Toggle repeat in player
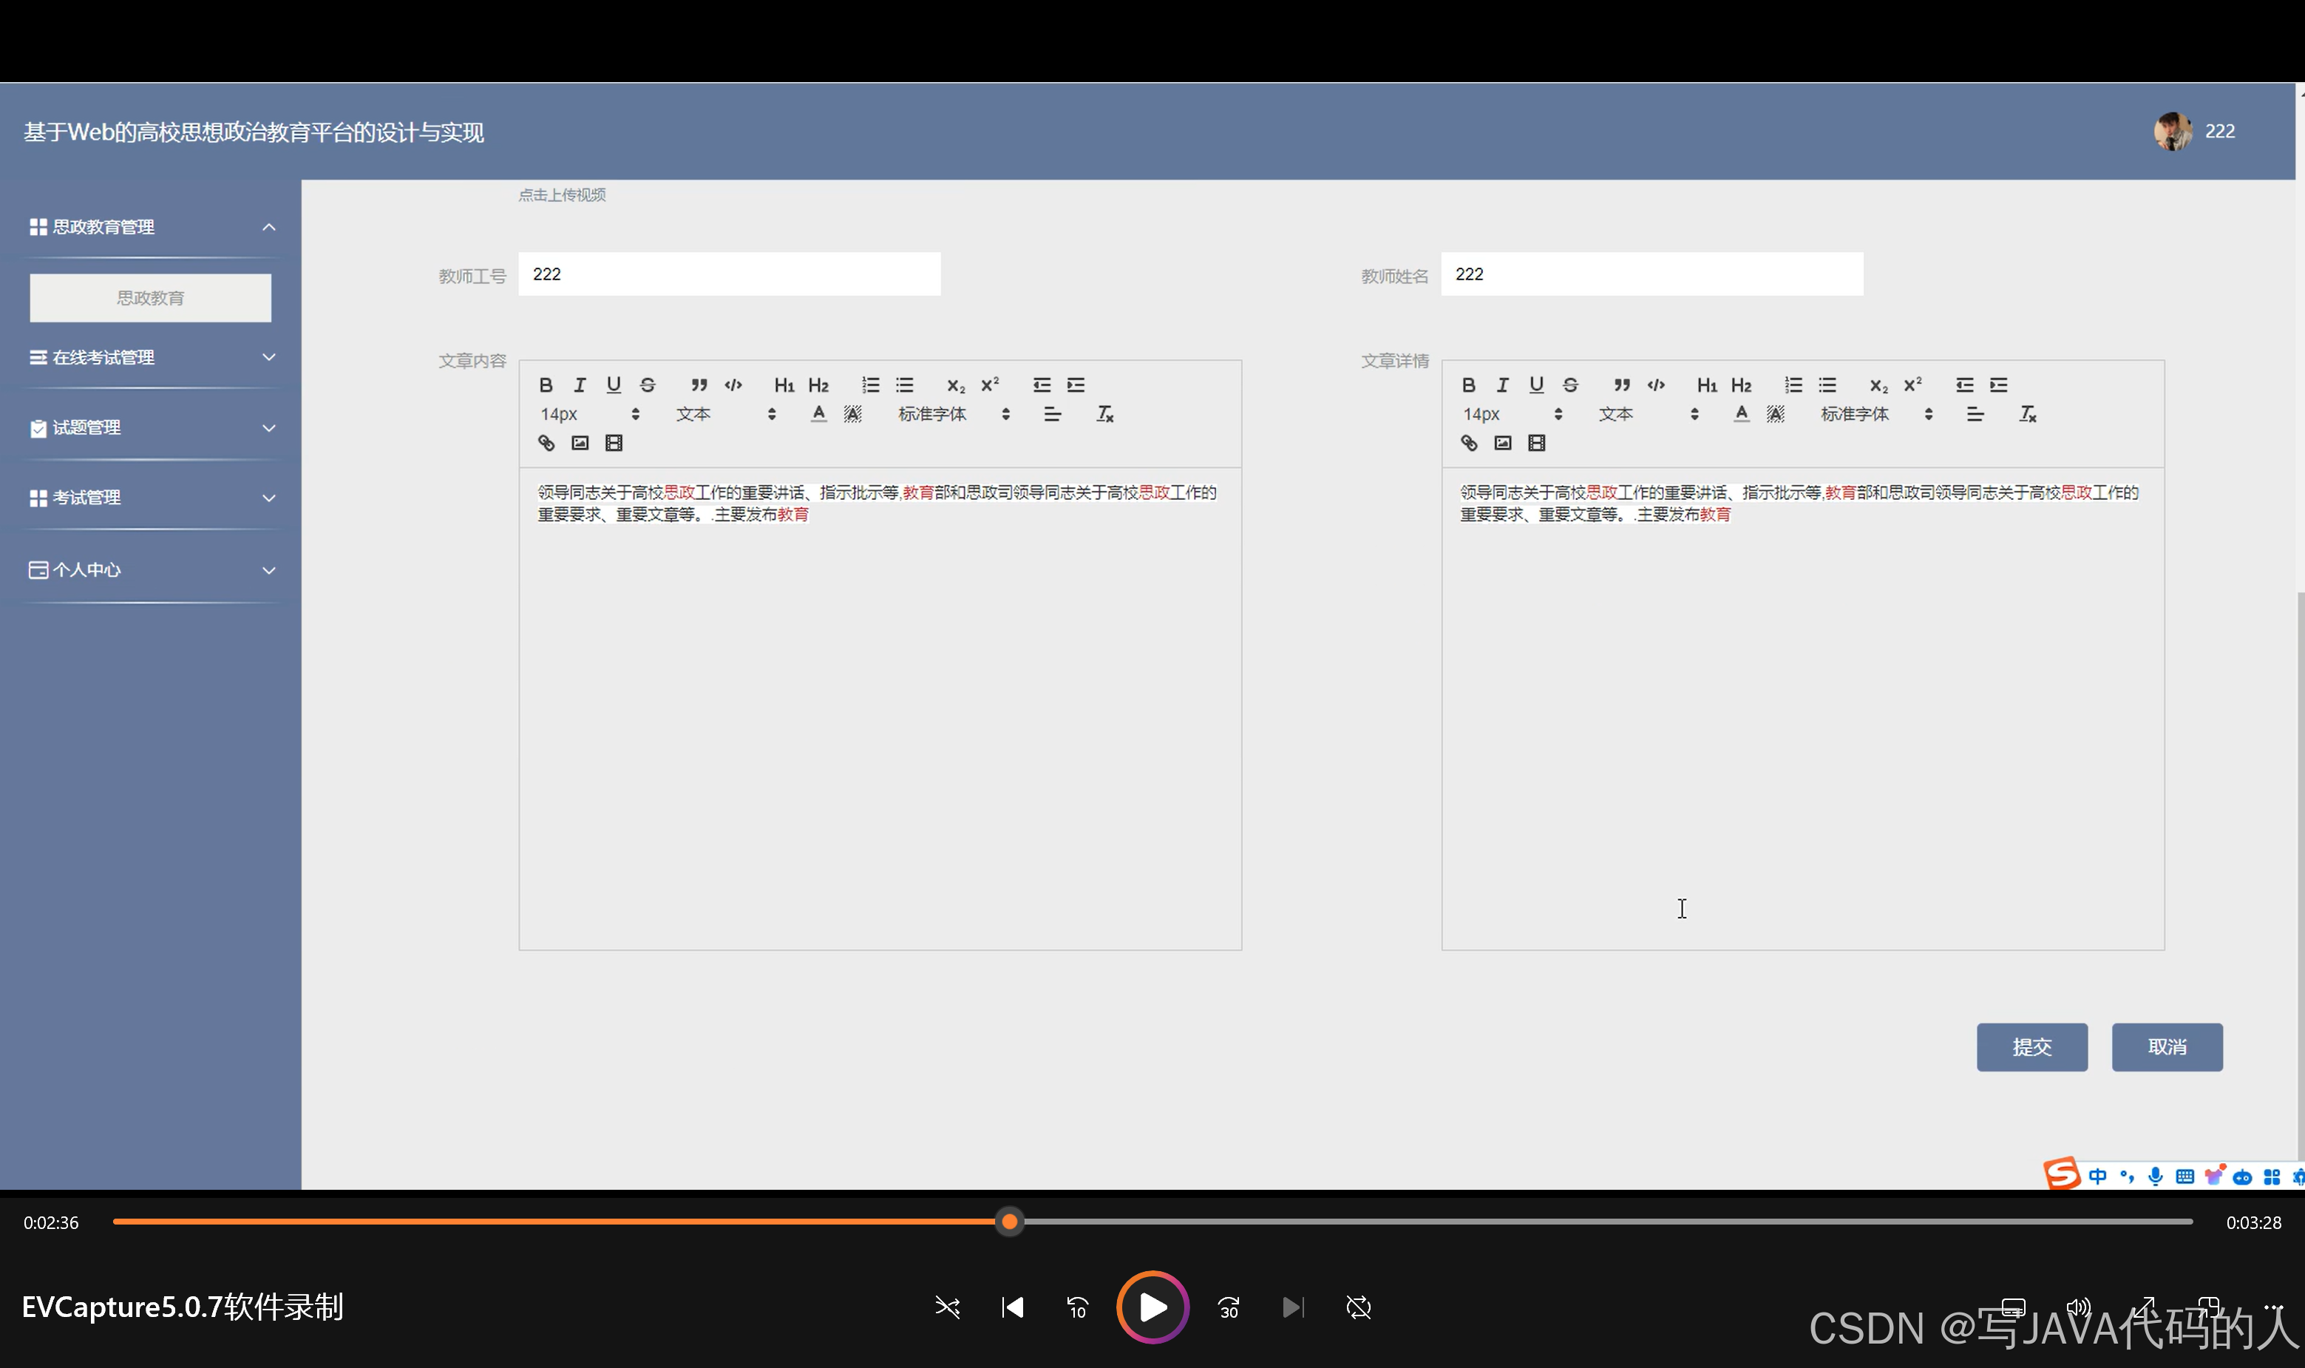 (1359, 1307)
